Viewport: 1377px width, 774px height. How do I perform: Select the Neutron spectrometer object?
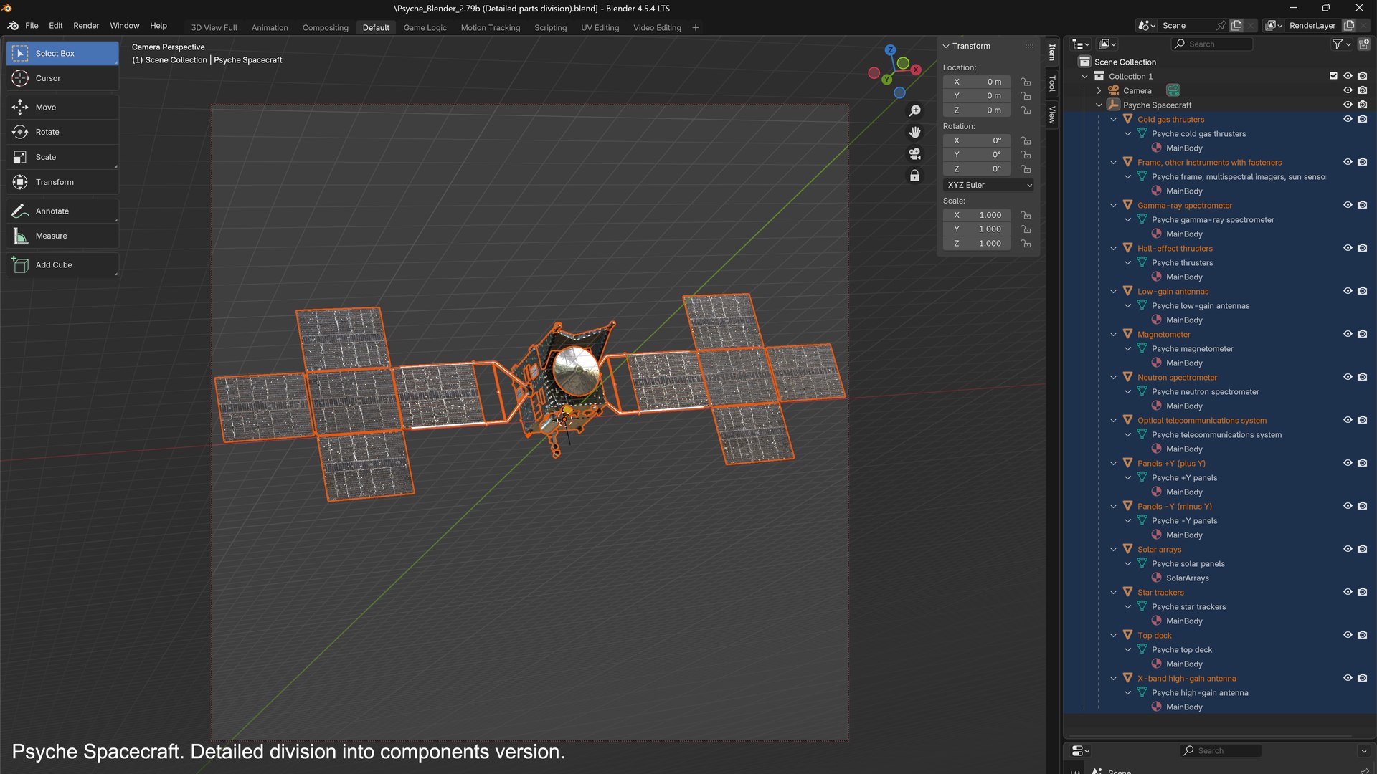(1177, 377)
